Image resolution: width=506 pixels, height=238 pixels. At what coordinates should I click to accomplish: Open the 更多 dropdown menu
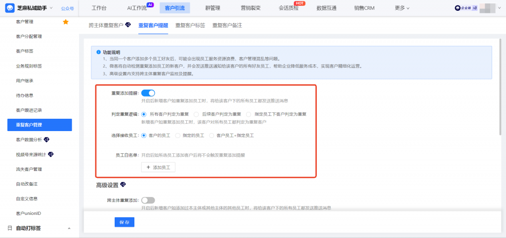402,8
